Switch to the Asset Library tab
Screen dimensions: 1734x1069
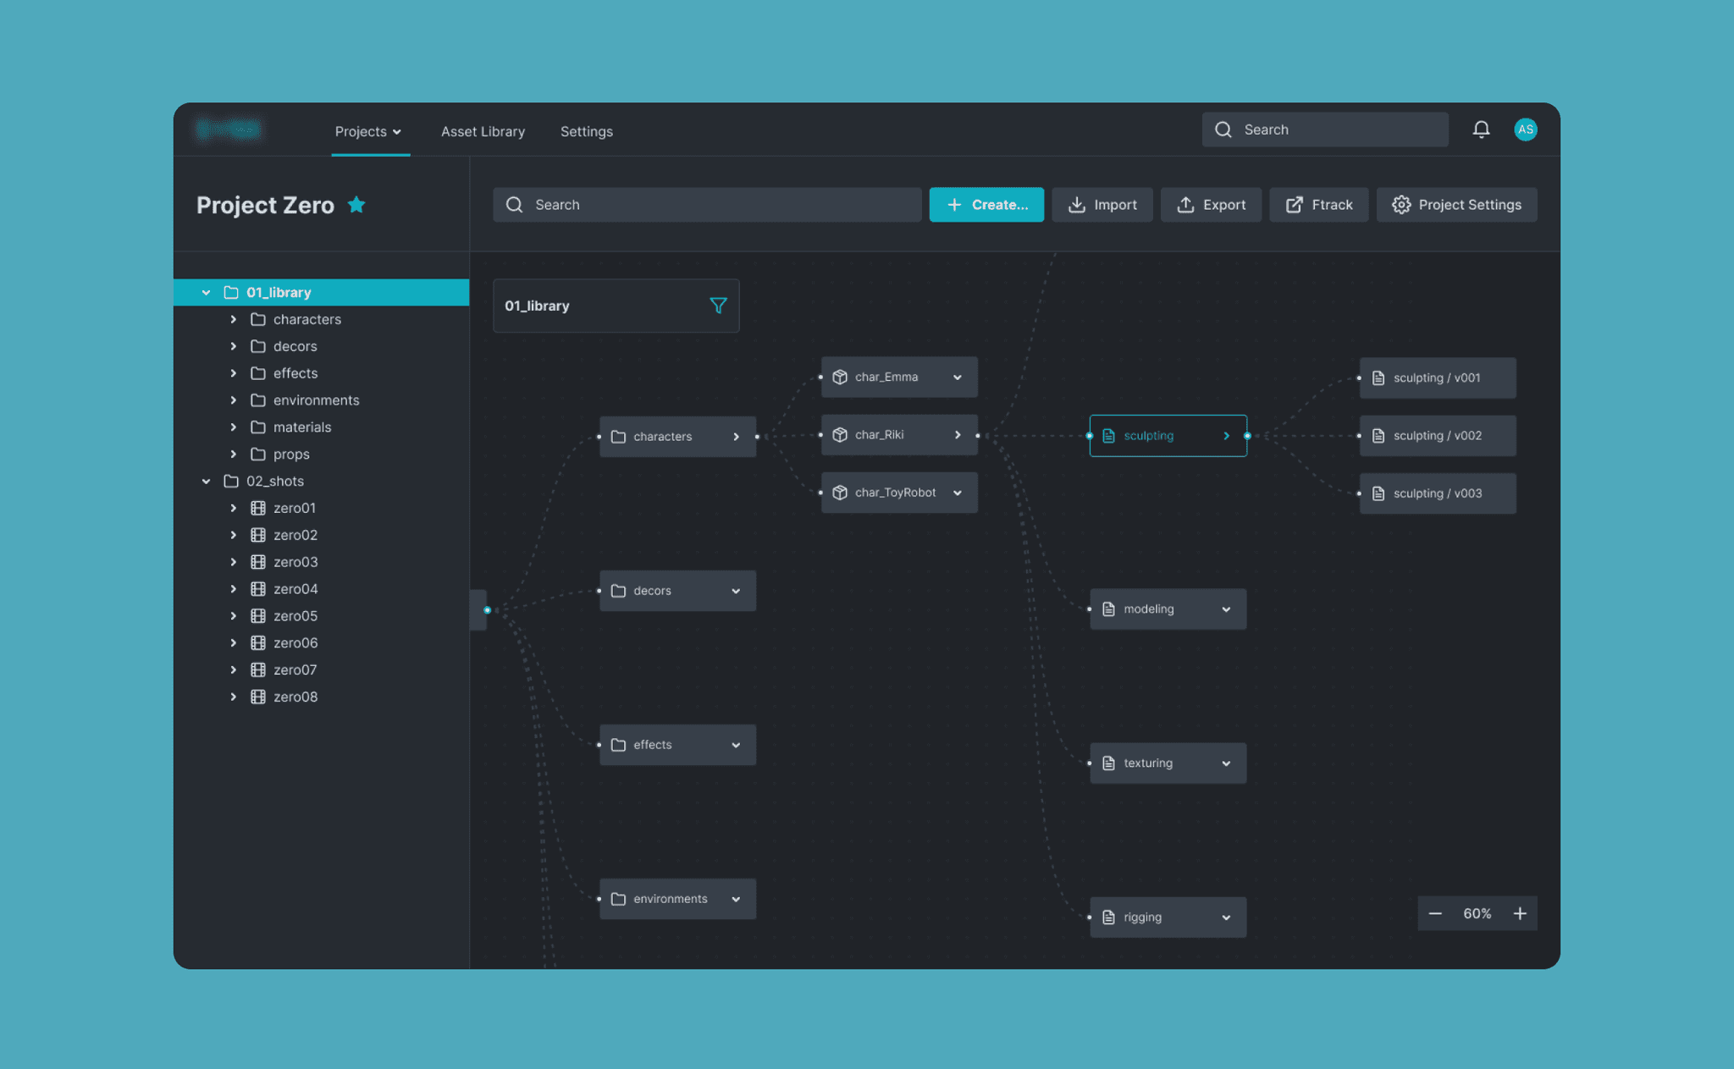(x=483, y=131)
